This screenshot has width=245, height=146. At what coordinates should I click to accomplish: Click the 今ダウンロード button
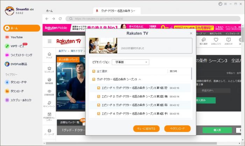click(x=177, y=129)
